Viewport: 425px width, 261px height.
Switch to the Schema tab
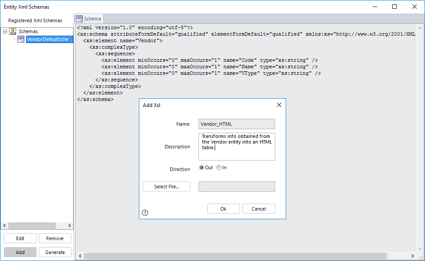coord(89,19)
